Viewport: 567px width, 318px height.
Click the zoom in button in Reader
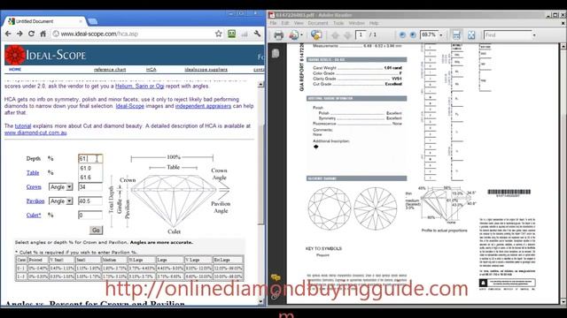point(414,35)
